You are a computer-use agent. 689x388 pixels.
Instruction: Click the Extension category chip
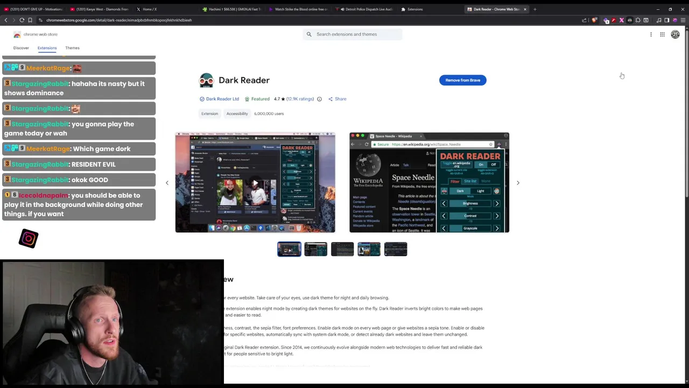click(209, 114)
